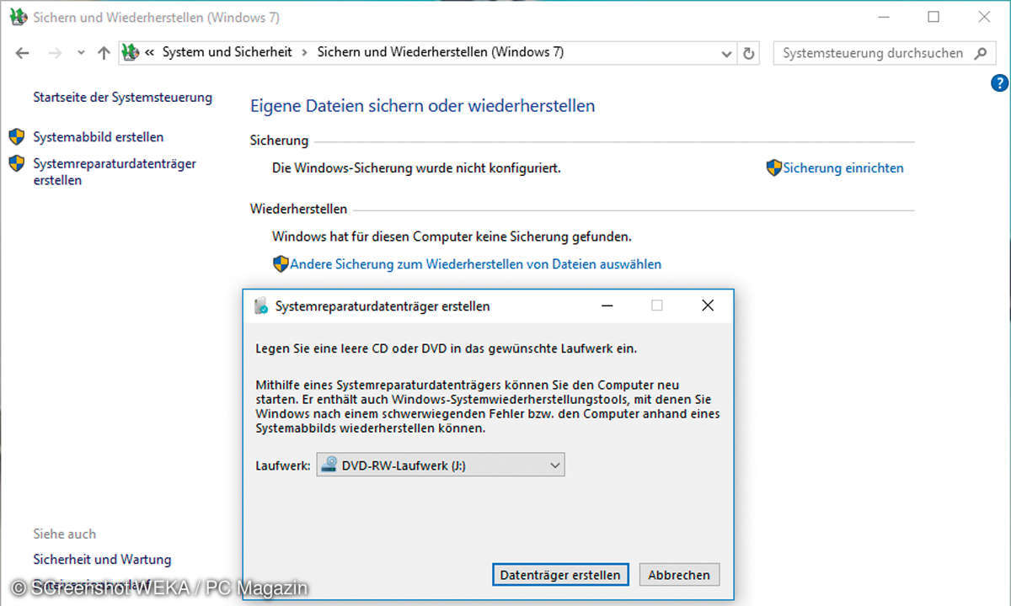Screen dimensions: 1011x606
Task: Click the 'Siehe auch' label
Action: pos(65,534)
